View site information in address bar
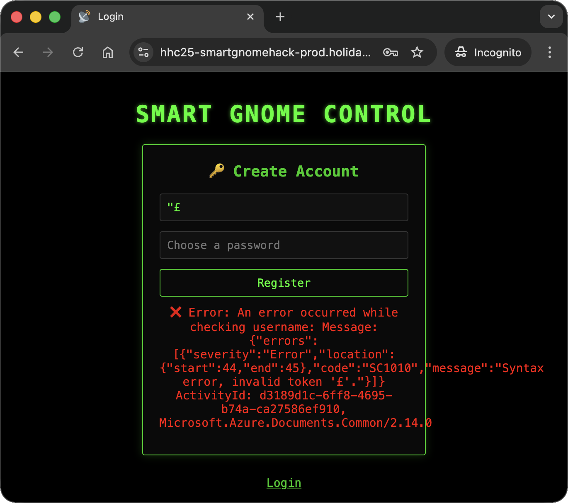This screenshot has height=503, width=568. (143, 52)
